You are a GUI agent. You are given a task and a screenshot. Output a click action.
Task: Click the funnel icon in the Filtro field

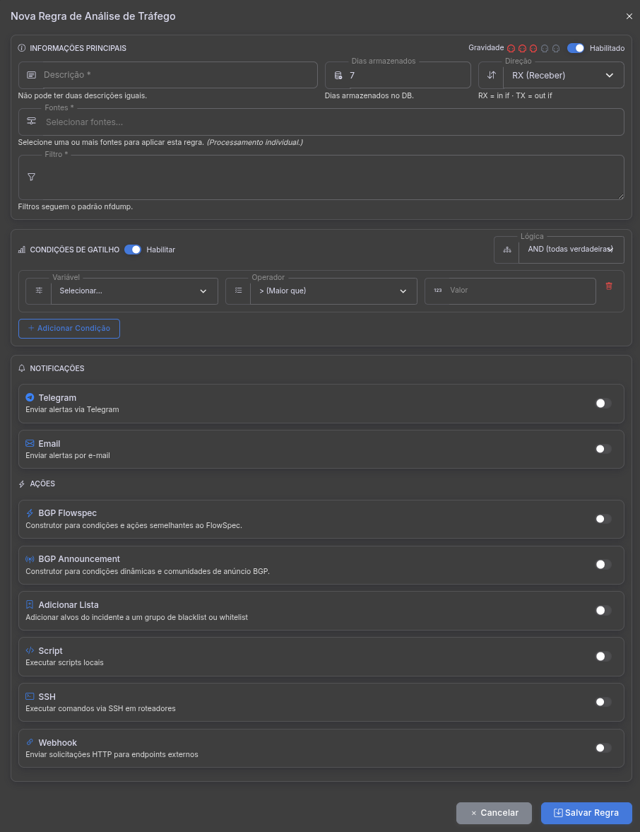[x=31, y=177]
